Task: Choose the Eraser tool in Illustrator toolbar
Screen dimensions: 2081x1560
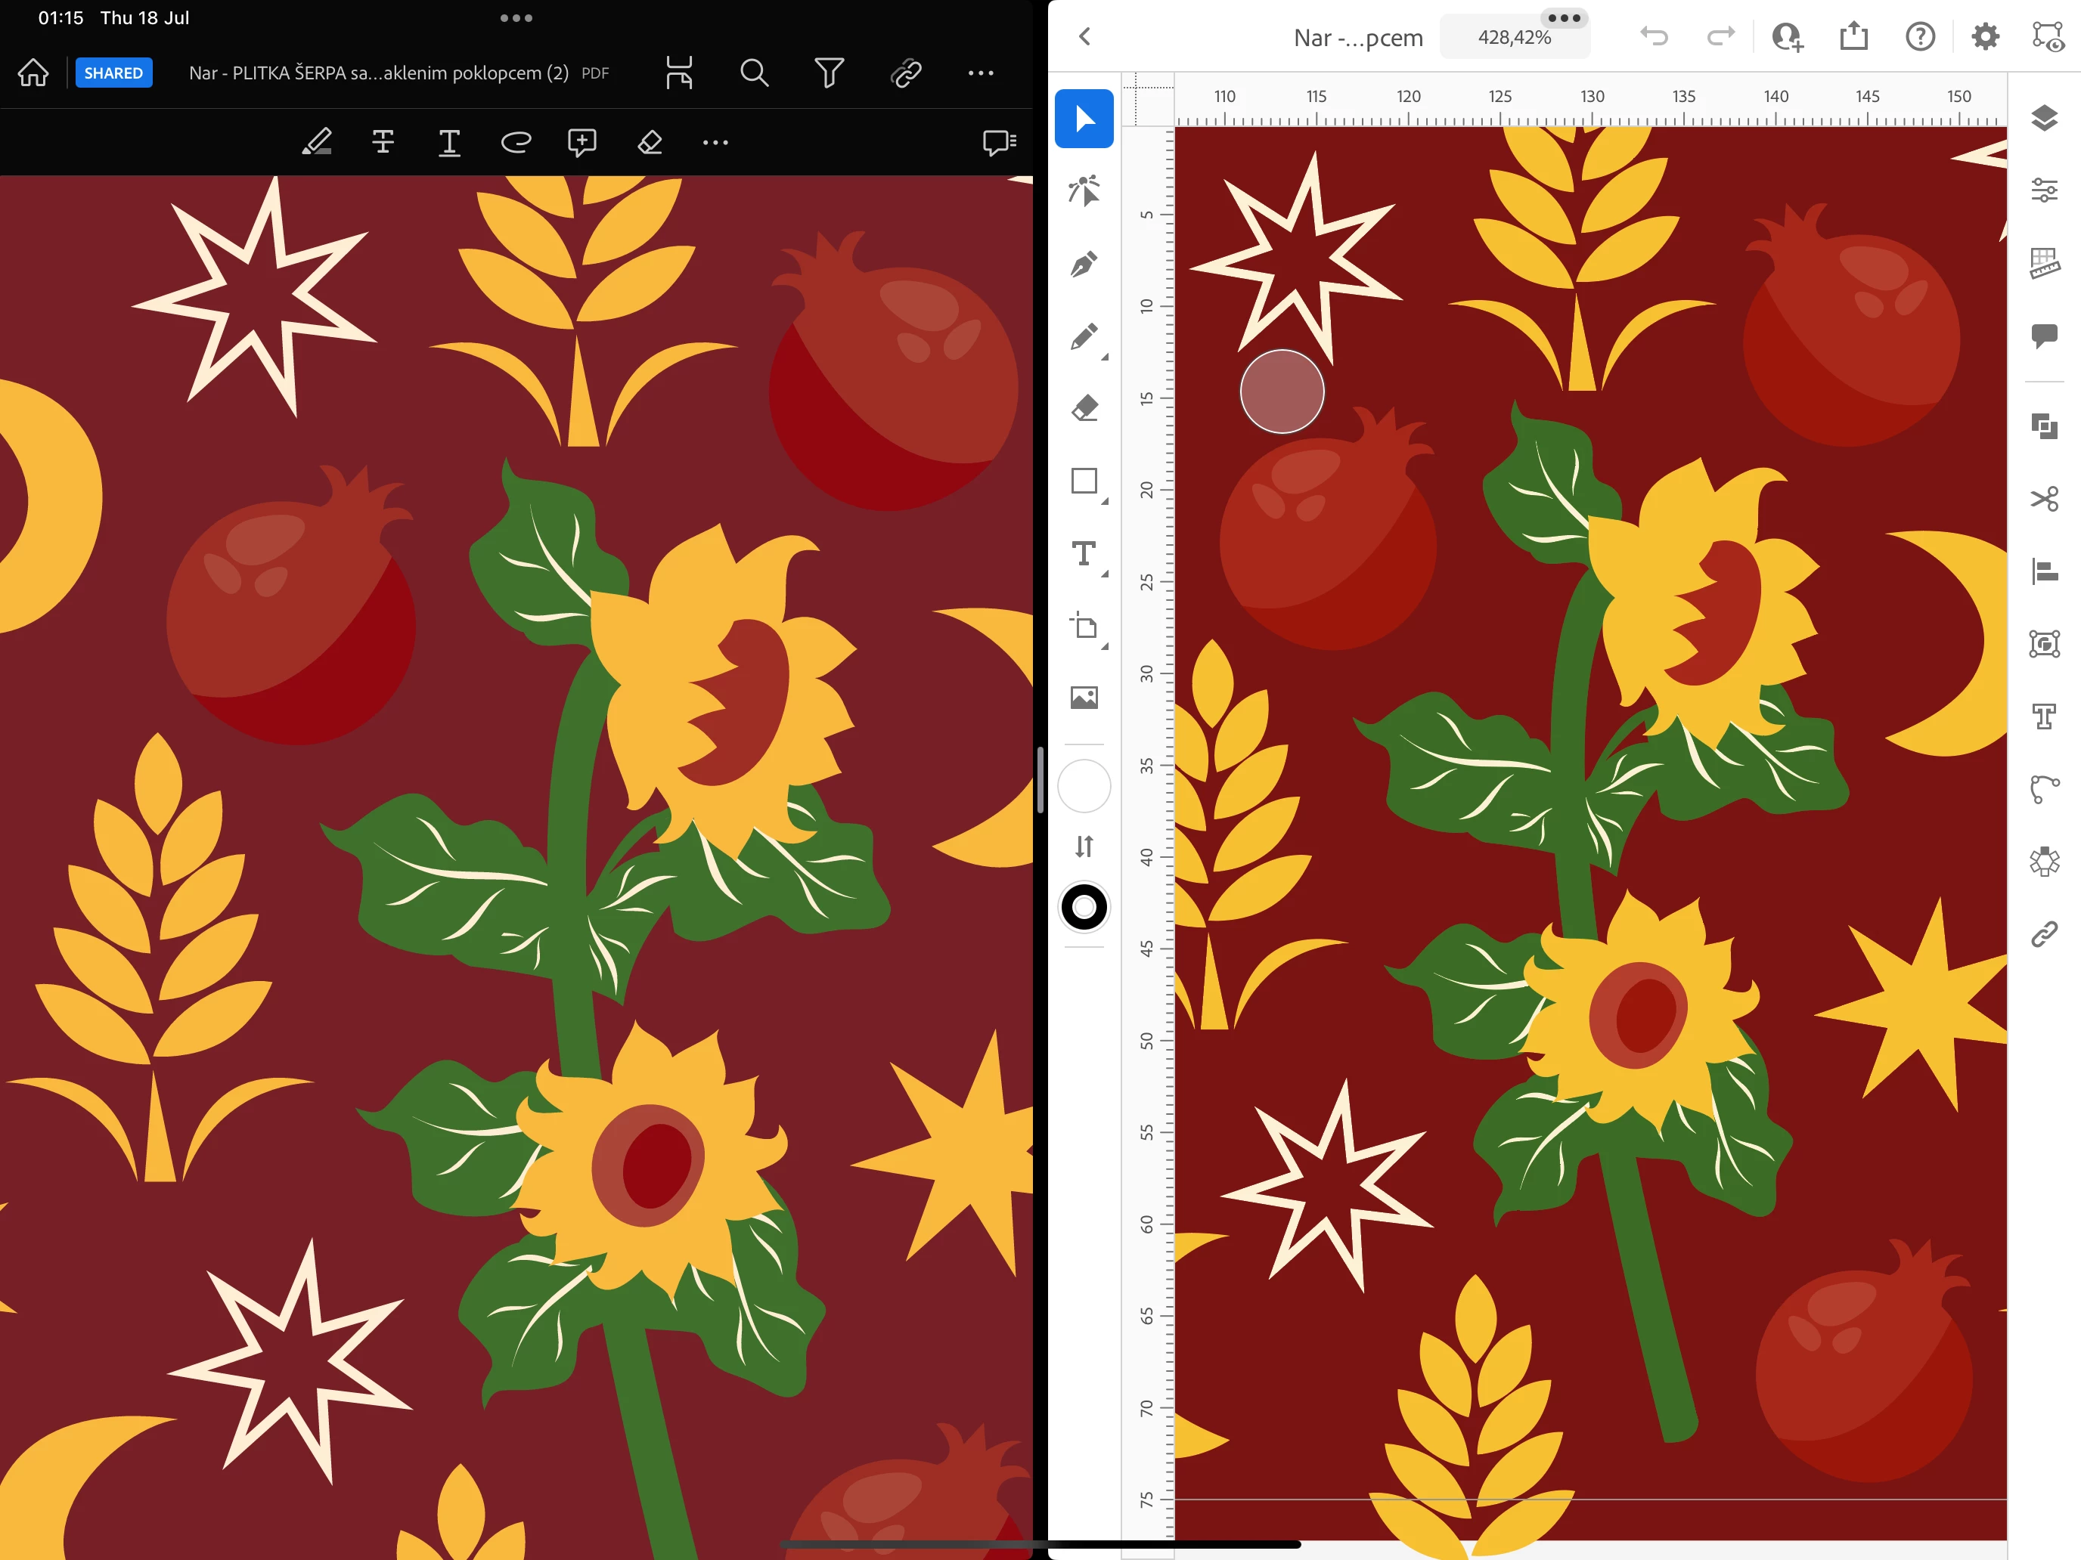Action: [1084, 409]
